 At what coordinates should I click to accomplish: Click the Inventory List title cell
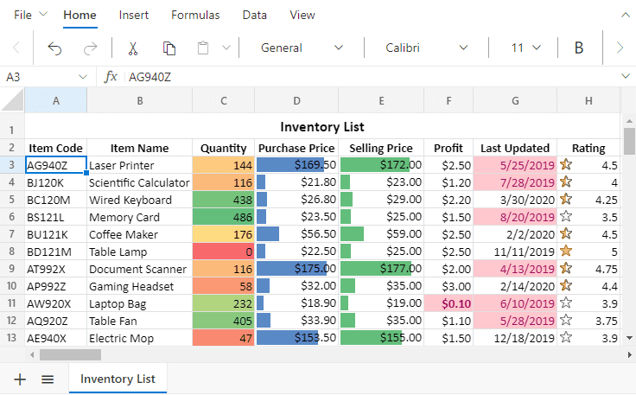[322, 126]
